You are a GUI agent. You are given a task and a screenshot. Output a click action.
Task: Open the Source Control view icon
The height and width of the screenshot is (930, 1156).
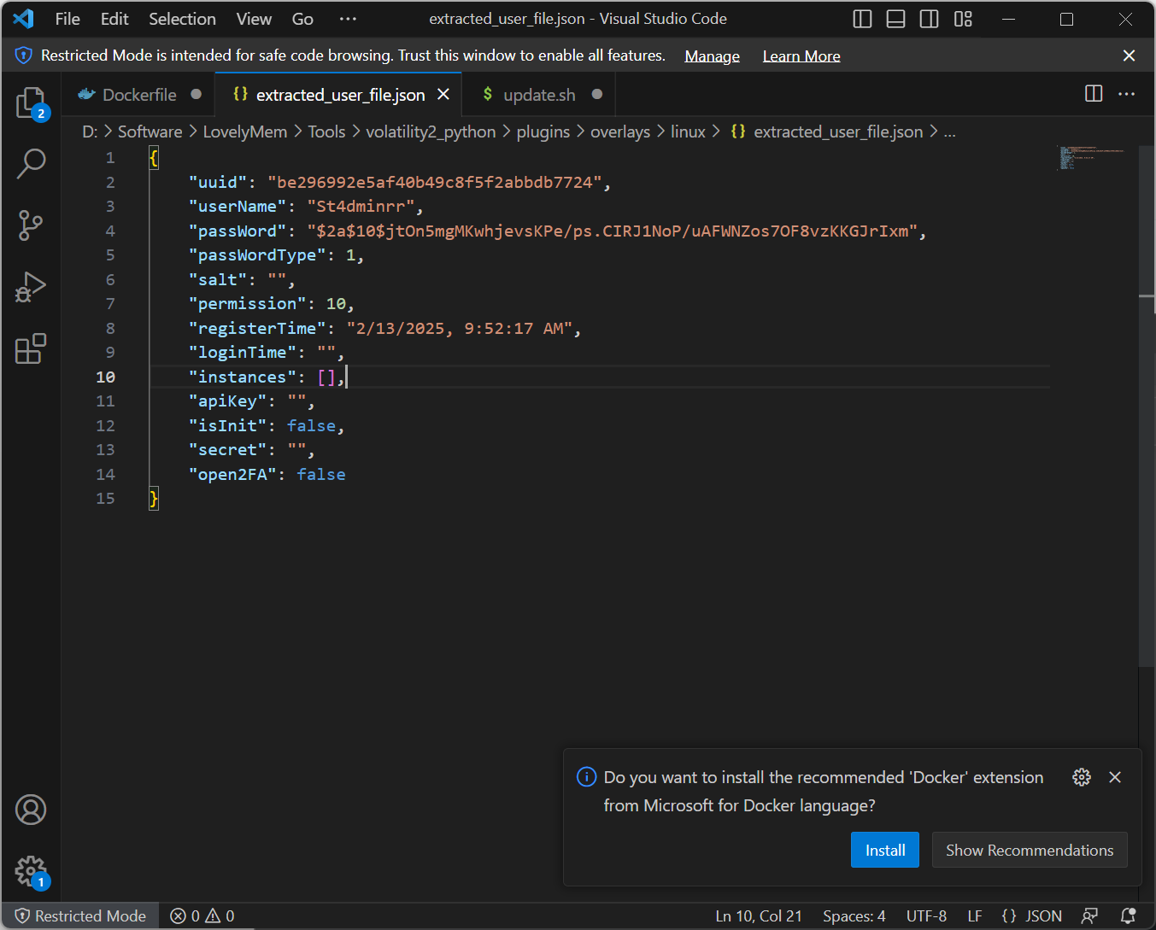pos(31,225)
